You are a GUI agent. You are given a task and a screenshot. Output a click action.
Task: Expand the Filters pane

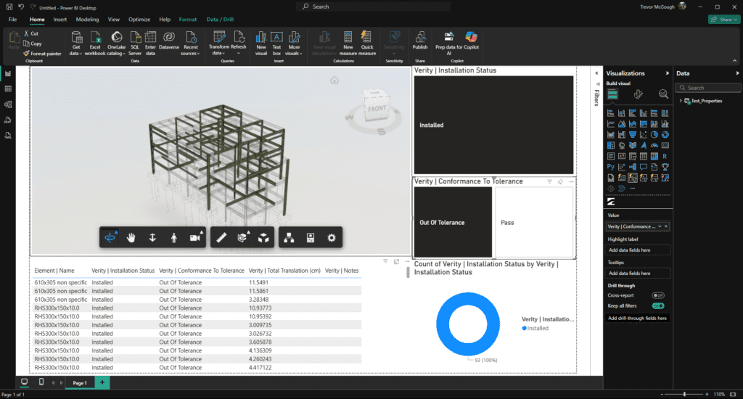[x=596, y=73]
